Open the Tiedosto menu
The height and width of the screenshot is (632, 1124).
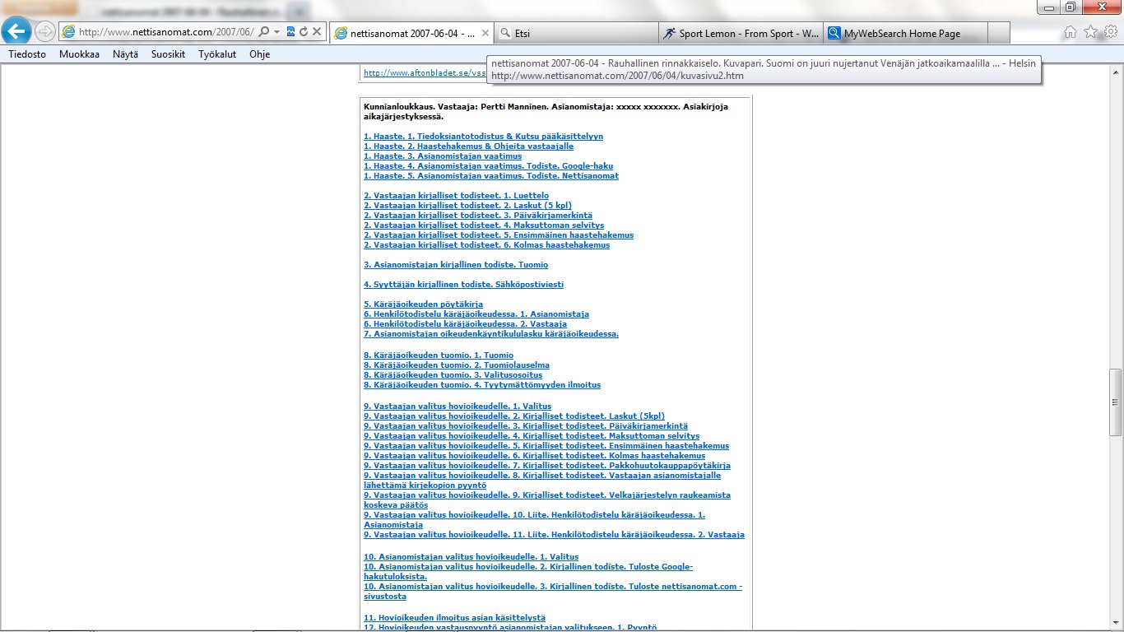coord(27,54)
